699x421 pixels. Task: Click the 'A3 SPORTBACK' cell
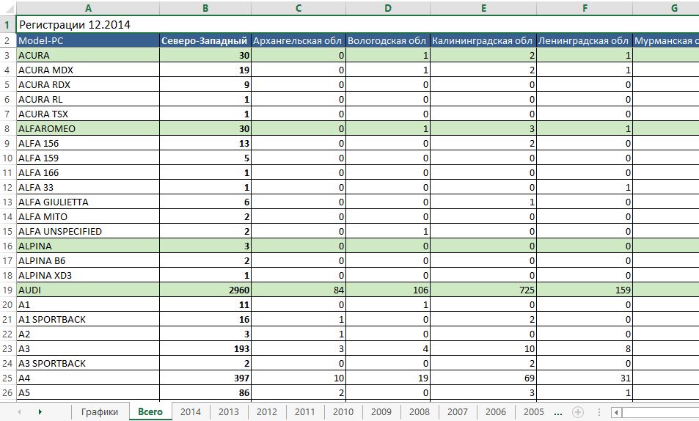tap(88, 364)
